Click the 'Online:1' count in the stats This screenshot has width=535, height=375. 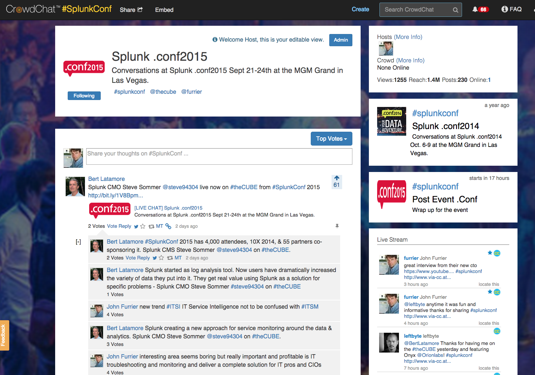pyautogui.click(x=480, y=80)
